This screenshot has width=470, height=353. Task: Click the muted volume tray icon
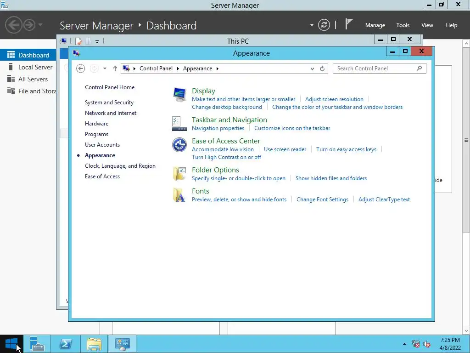(x=427, y=344)
